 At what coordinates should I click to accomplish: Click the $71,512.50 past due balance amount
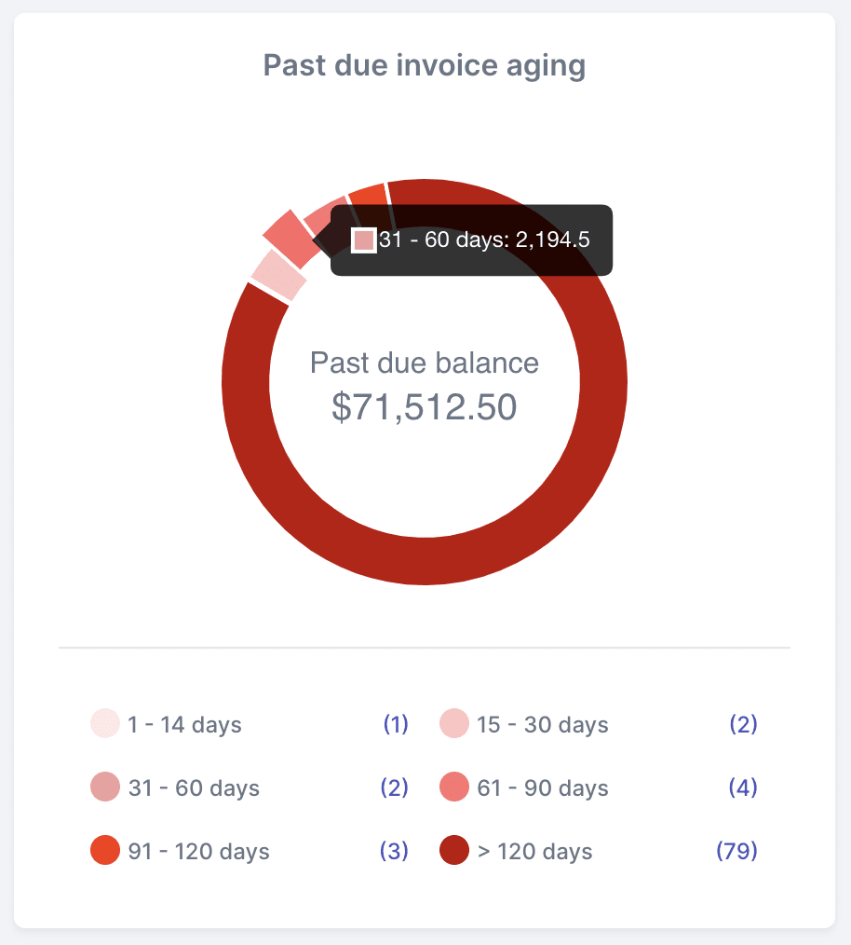click(425, 407)
